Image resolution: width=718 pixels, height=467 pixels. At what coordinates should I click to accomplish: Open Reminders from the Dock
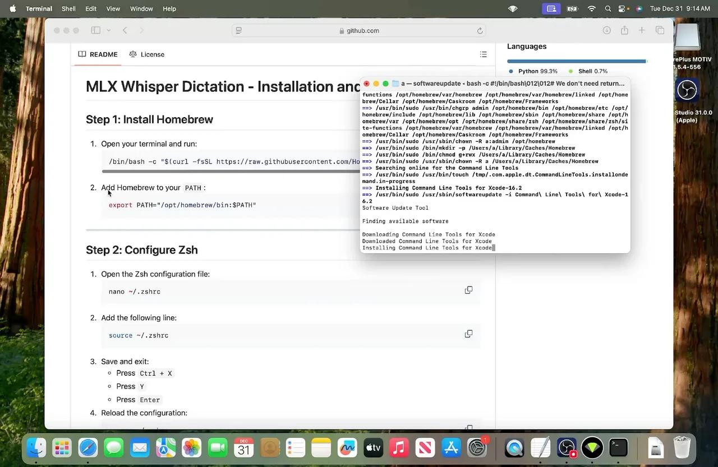(295, 447)
